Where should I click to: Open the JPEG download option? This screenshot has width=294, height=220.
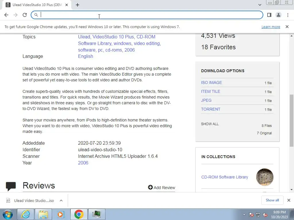click(x=206, y=100)
